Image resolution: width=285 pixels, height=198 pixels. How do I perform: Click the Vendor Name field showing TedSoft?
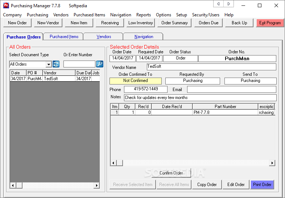(211, 67)
